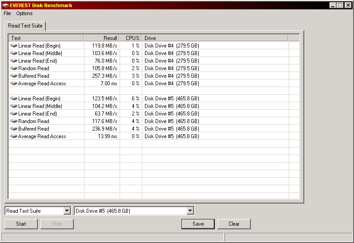
Task: Sort by the Test column header
Action: [x=46, y=38]
